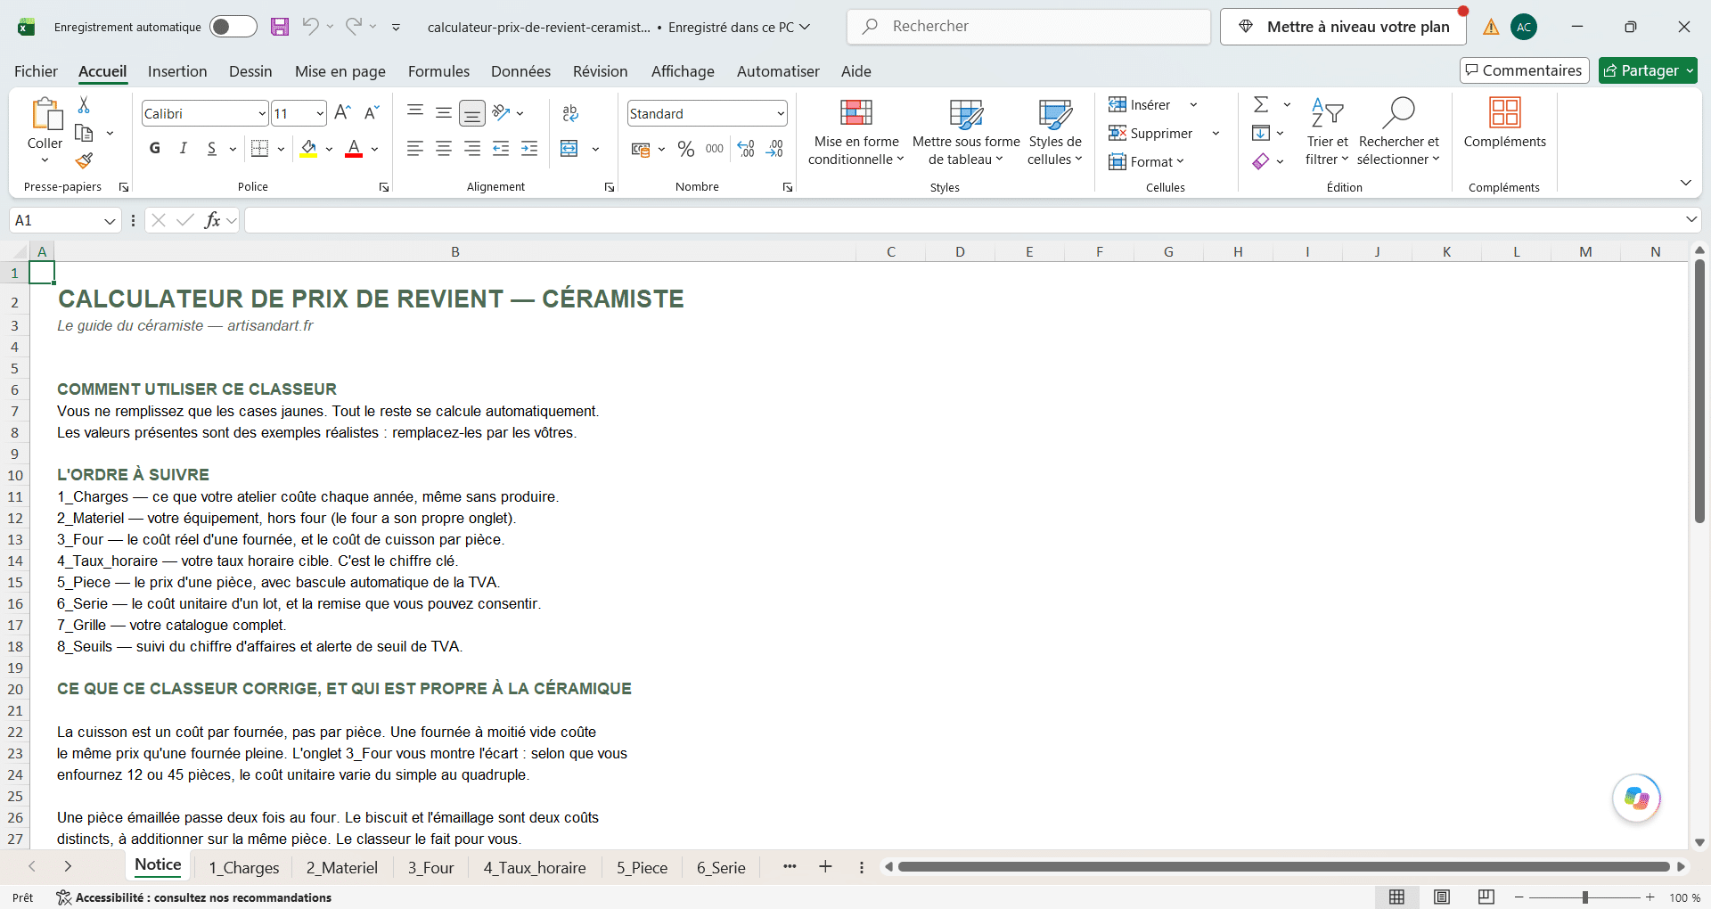Viewport: 1711px width, 909px height.
Task: Click the AutoSum sigma icon
Action: tap(1261, 105)
